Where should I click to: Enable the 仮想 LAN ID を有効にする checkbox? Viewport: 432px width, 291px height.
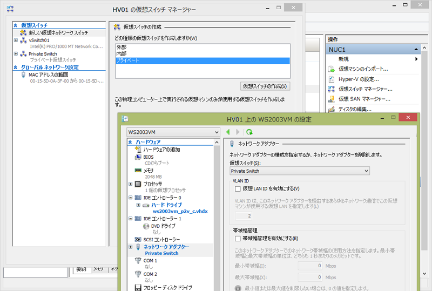238,189
